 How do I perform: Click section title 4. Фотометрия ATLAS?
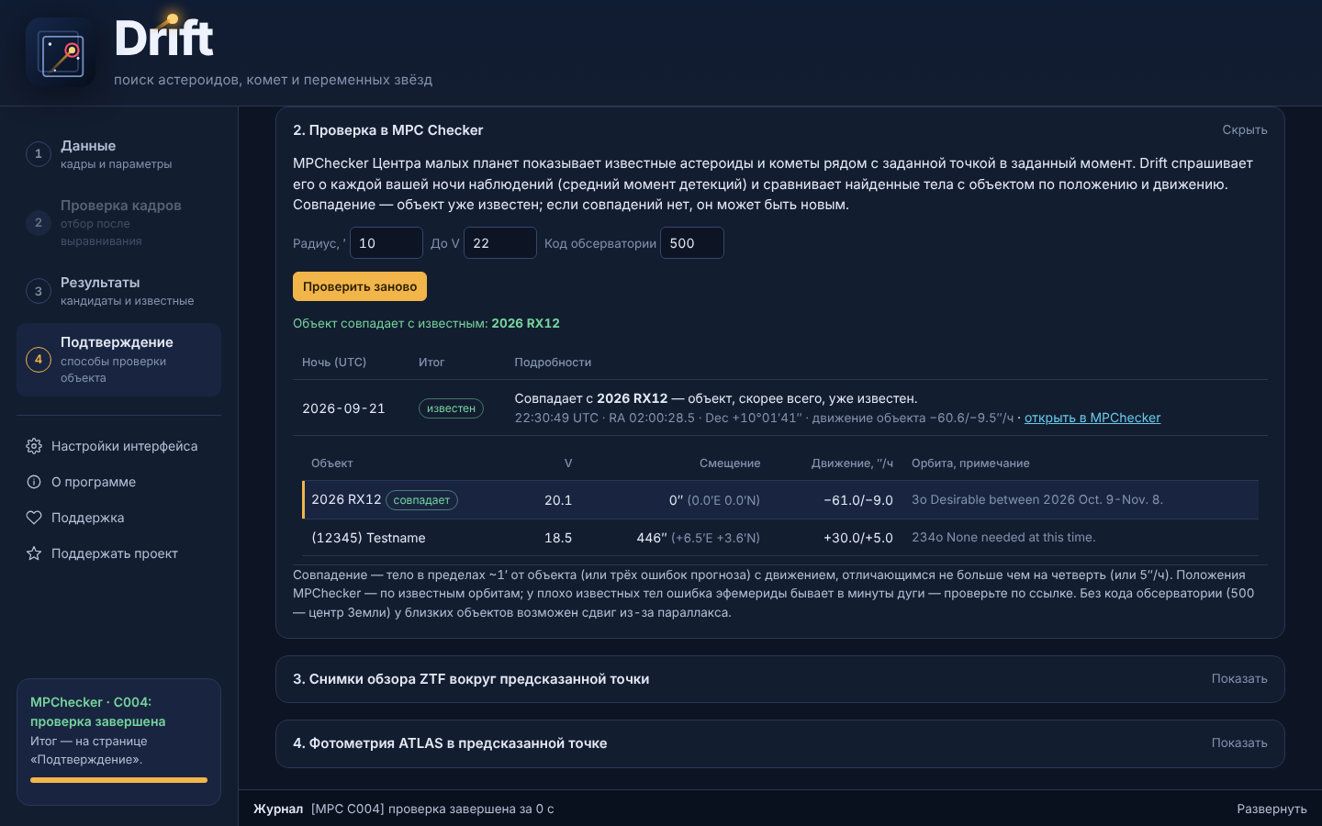click(x=450, y=743)
